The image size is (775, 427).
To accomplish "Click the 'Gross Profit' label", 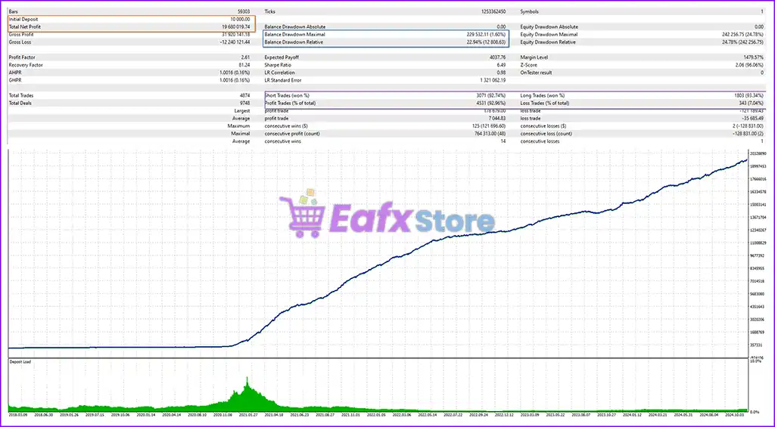I will coord(20,35).
